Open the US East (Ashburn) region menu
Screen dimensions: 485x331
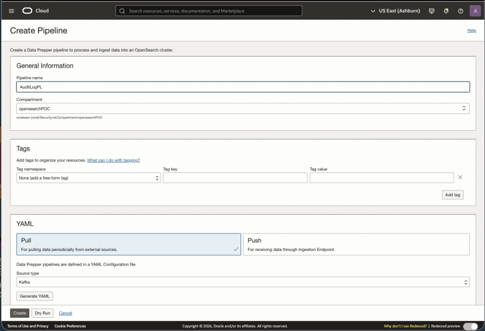(x=396, y=11)
